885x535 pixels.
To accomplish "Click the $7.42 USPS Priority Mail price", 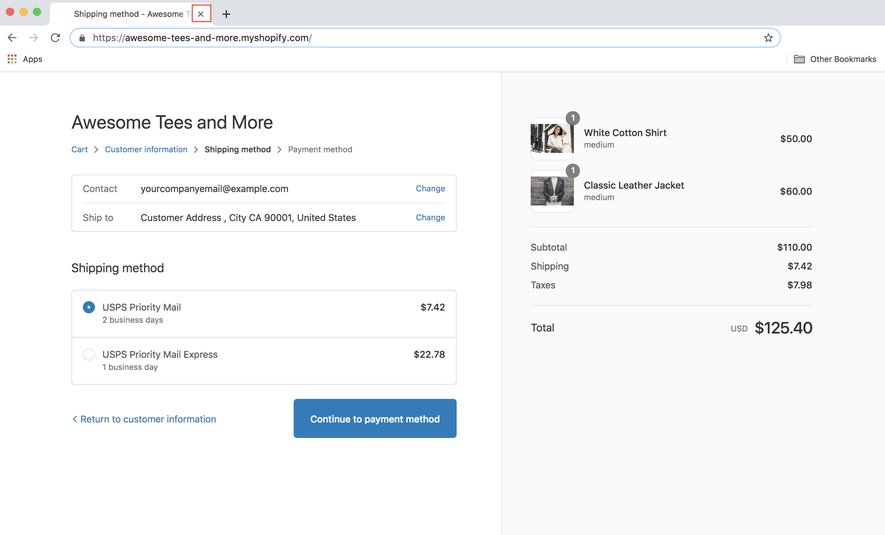I will coord(433,307).
